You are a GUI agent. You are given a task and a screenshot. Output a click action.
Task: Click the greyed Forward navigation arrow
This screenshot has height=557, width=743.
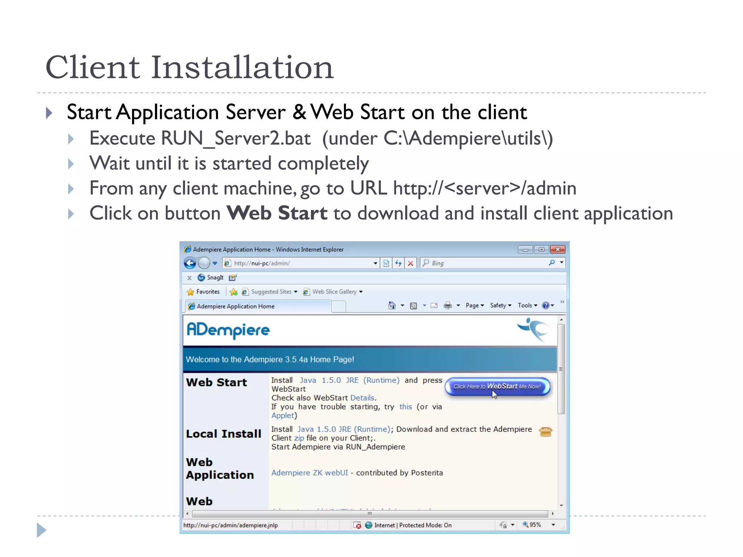coord(204,263)
